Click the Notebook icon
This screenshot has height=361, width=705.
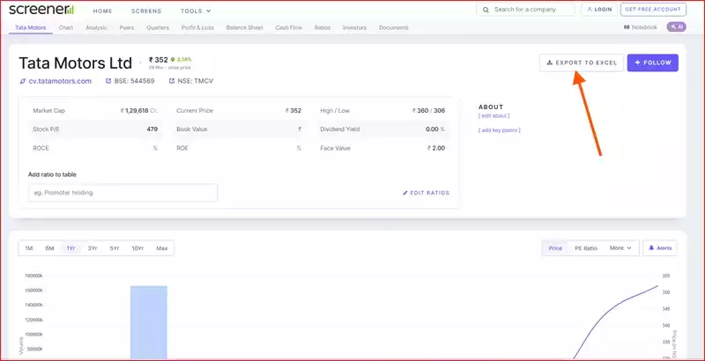(x=627, y=27)
